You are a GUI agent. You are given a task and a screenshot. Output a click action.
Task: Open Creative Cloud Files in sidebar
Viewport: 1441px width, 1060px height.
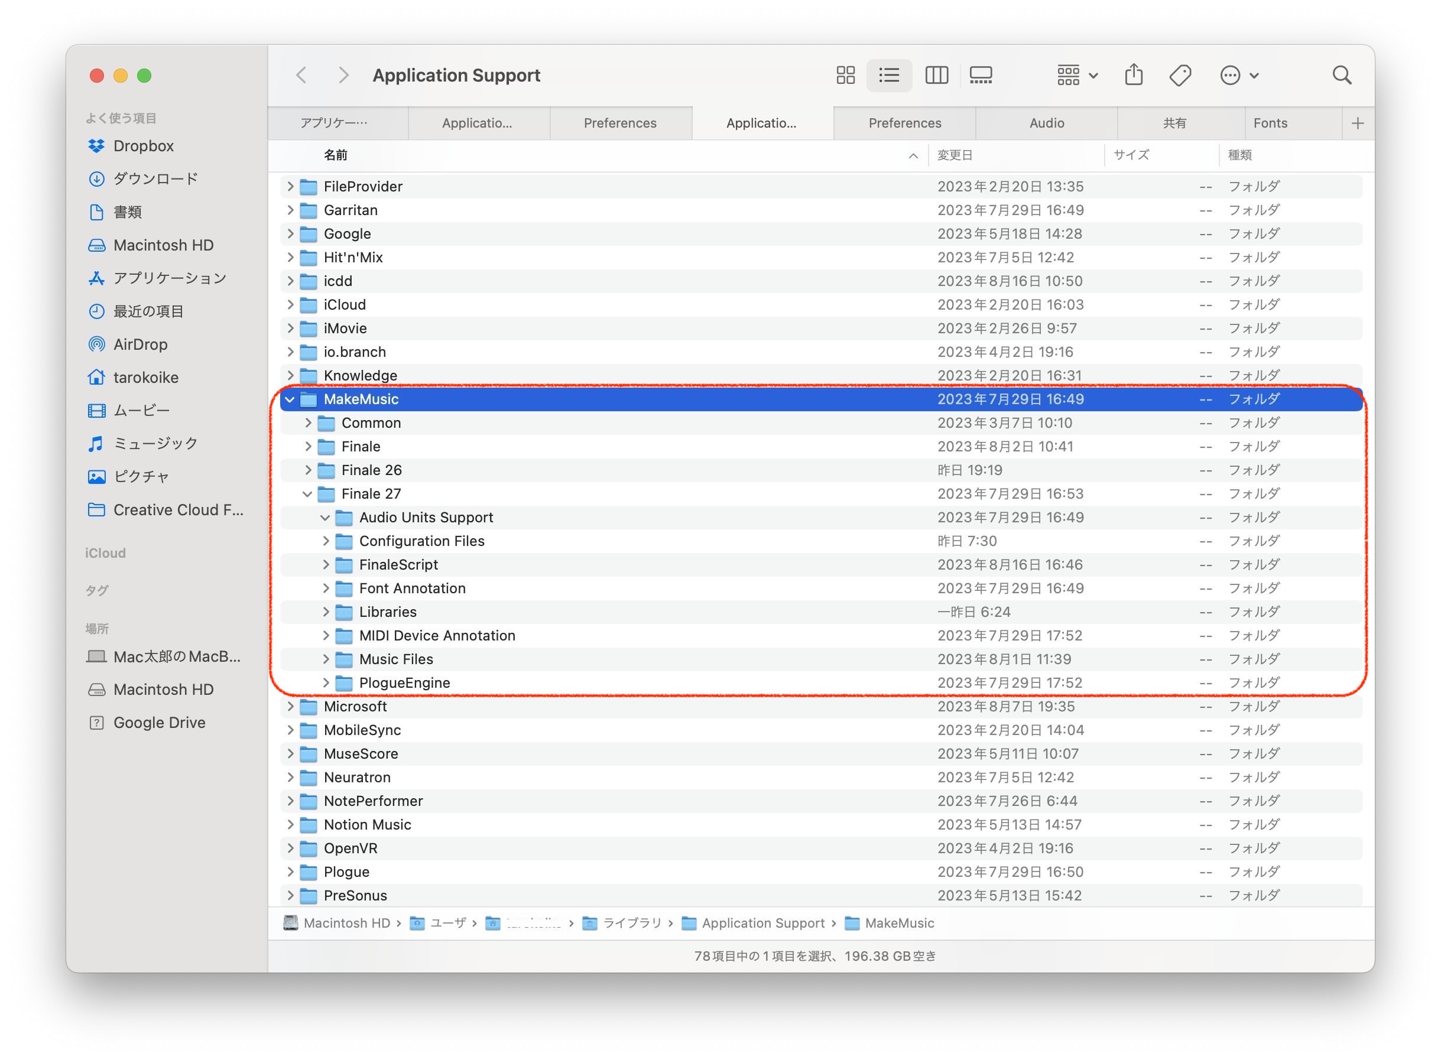(x=178, y=509)
